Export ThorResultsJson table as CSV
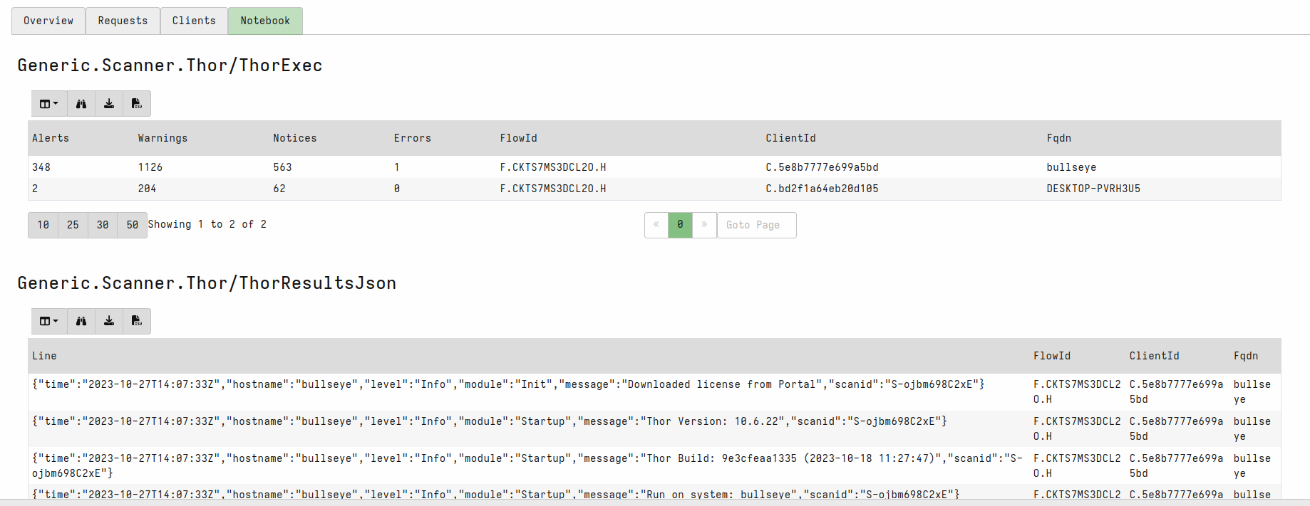Screen dimensions: 1310x506 (x=137, y=322)
